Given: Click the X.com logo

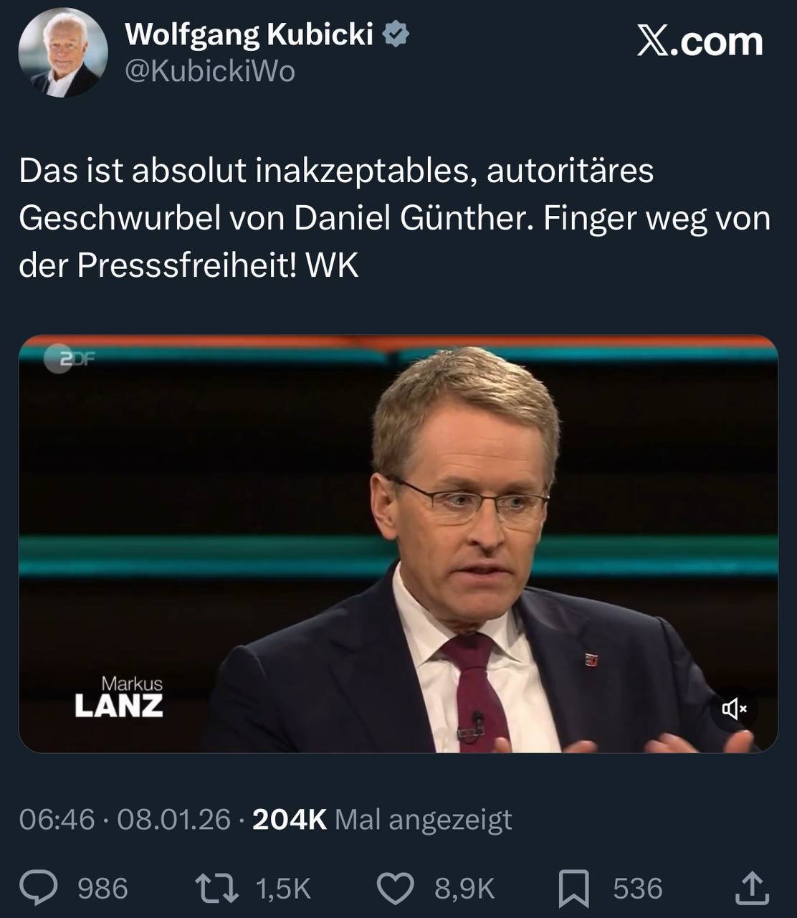Looking at the screenshot, I should click(700, 42).
